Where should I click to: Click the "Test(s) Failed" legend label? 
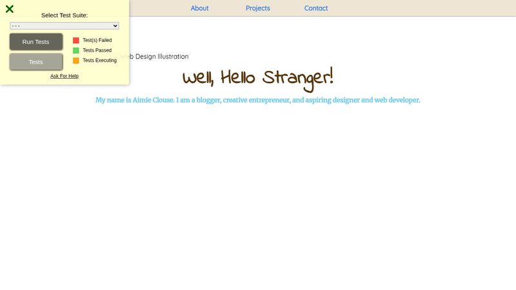(97, 40)
